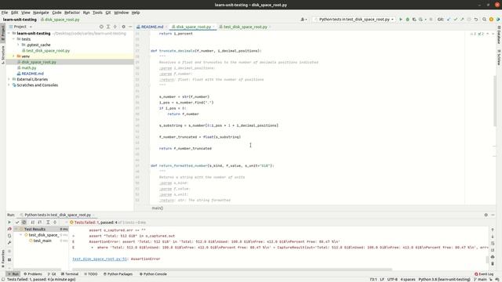
Task: Click collapse all icon in Project panel
Action: coord(115,27)
